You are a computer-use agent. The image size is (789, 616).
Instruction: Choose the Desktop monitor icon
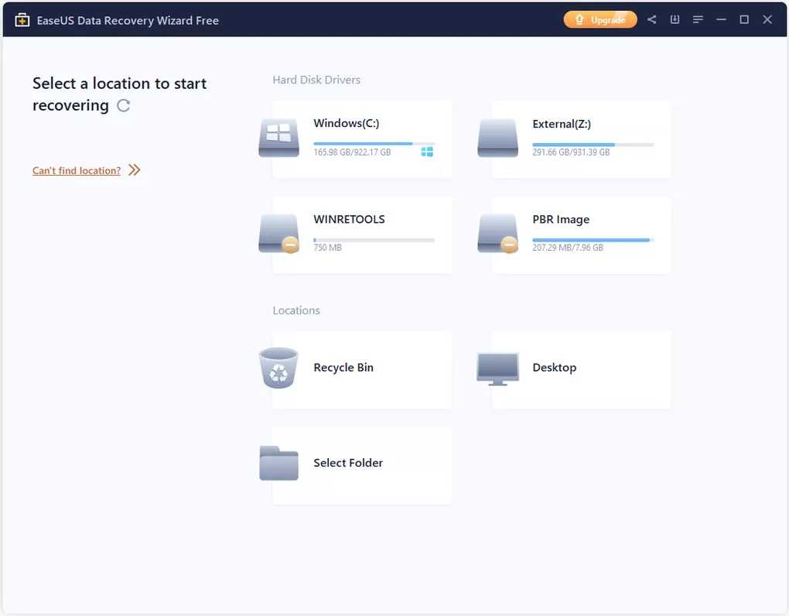pos(497,368)
